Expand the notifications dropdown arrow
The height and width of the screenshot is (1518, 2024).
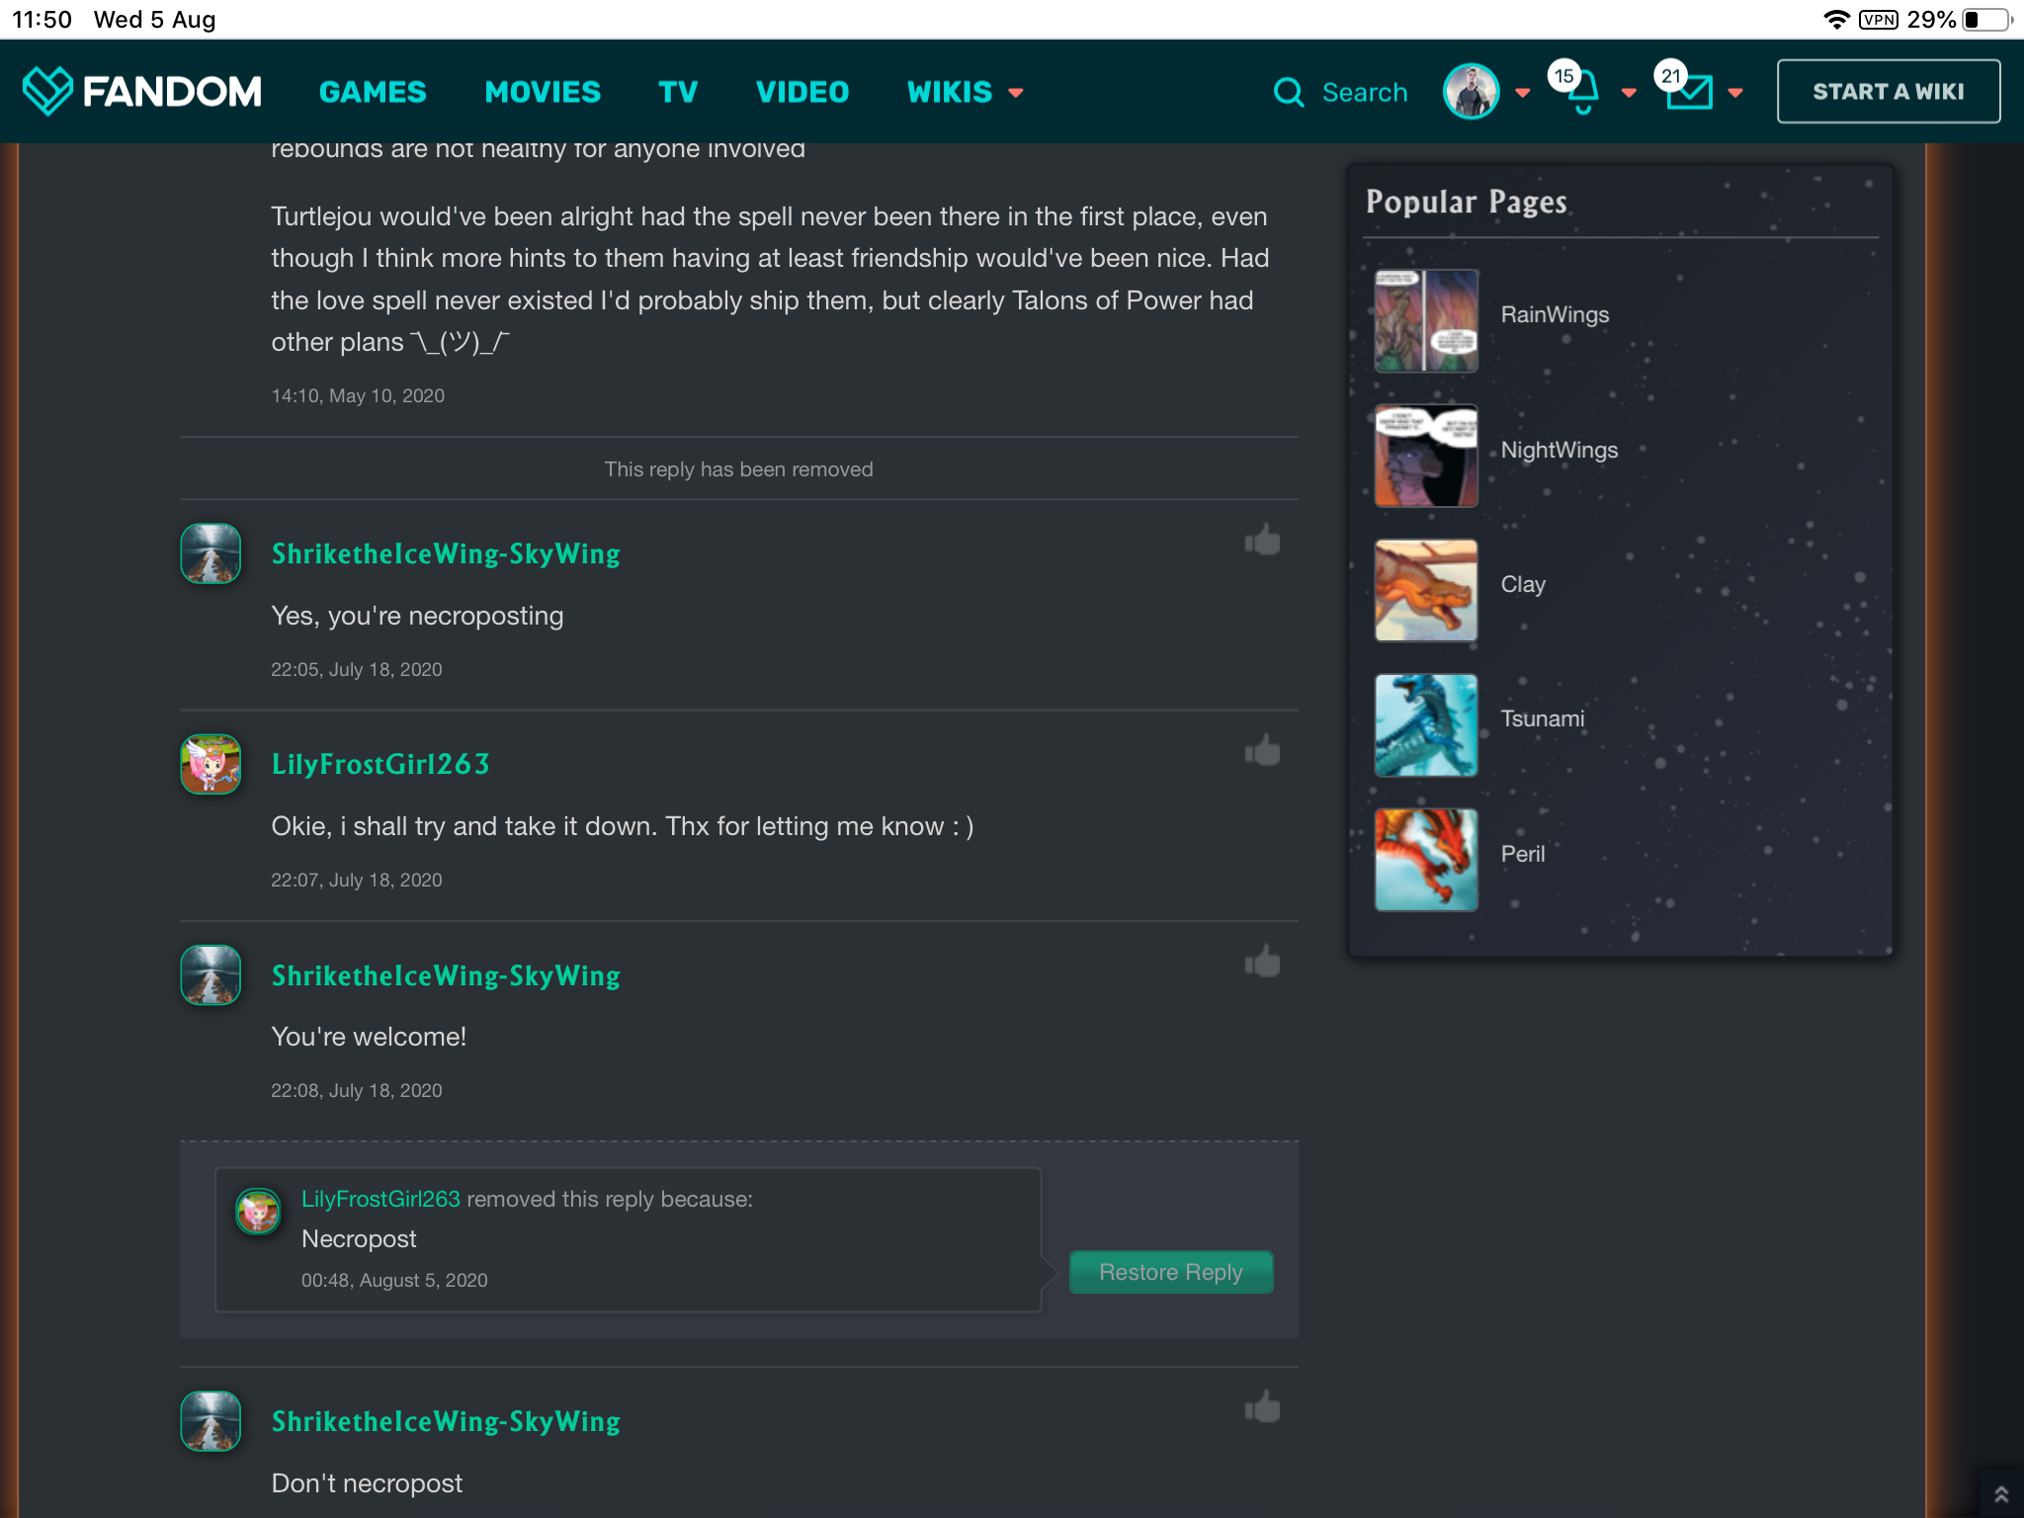pyautogui.click(x=1629, y=93)
